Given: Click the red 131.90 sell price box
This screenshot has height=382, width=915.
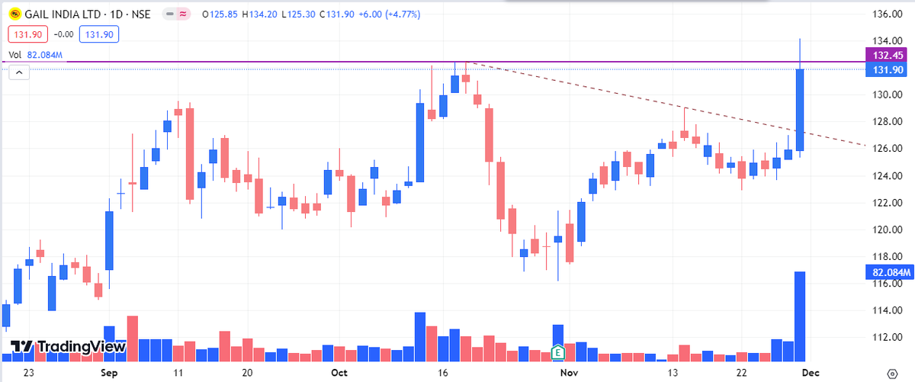Looking at the screenshot, I should 28,34.
